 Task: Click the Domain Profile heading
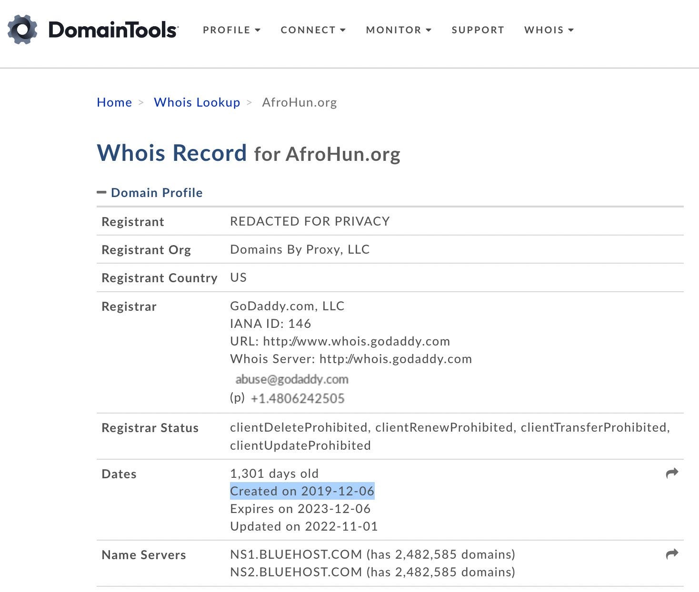click(x=157, y=192)
